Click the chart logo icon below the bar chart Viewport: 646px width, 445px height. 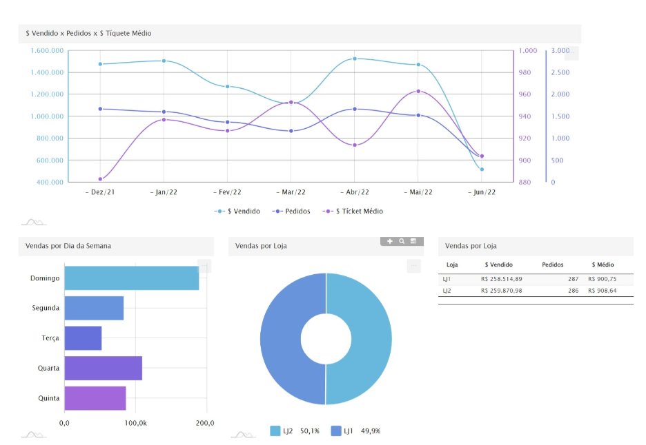(x=32, y=434)
